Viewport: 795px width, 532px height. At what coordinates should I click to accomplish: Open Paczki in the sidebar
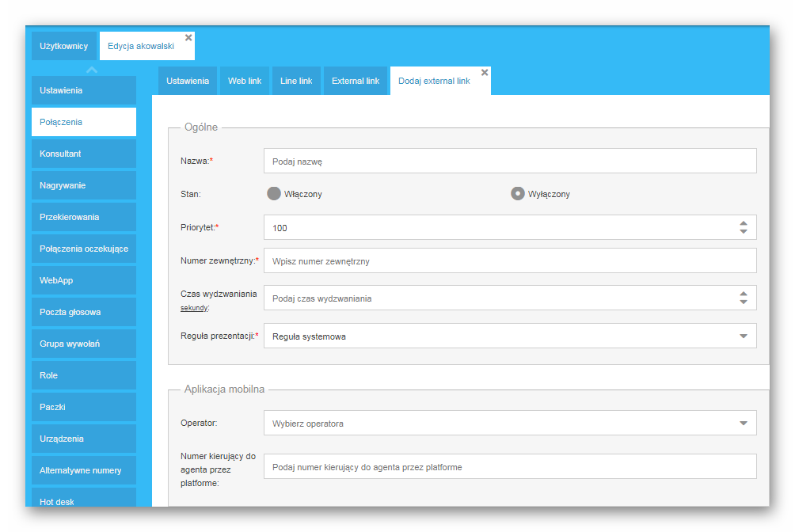84,407
